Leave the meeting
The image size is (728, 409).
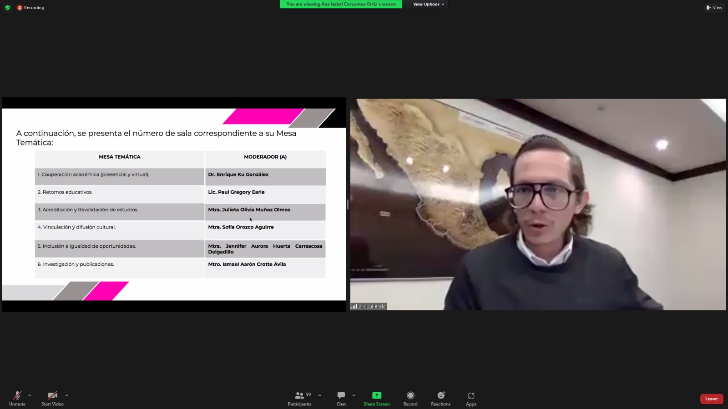click(712, 399)
